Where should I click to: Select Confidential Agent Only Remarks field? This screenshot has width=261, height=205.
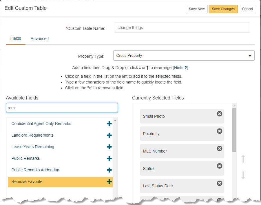(x=41, y=124)
